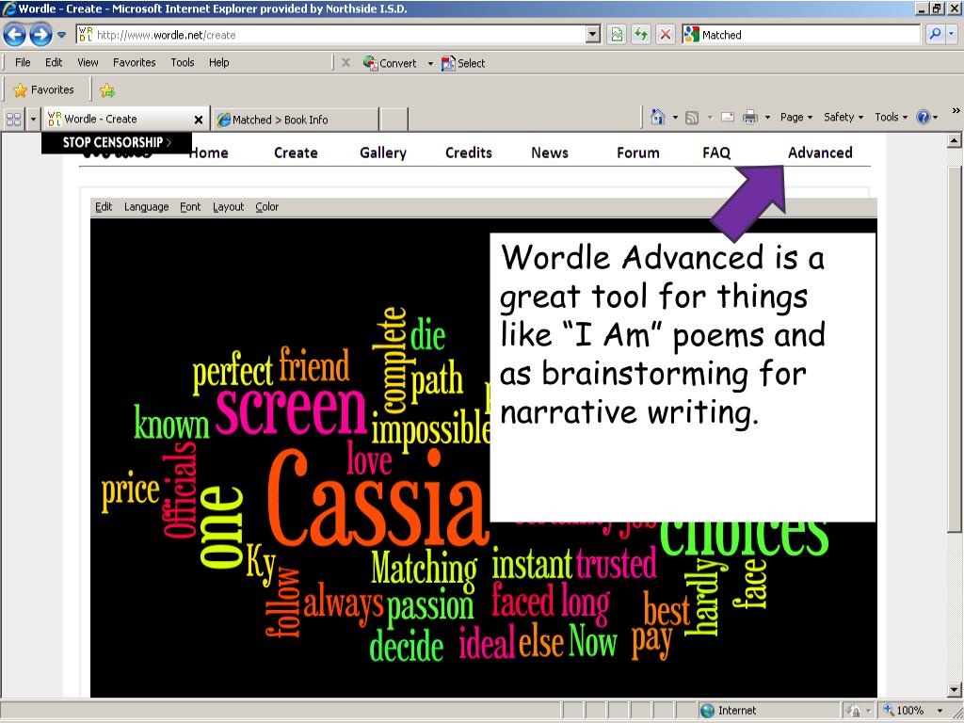Go to the Wordle Home page link
This screenshot has width=964, height=723.
coord(209,153)
